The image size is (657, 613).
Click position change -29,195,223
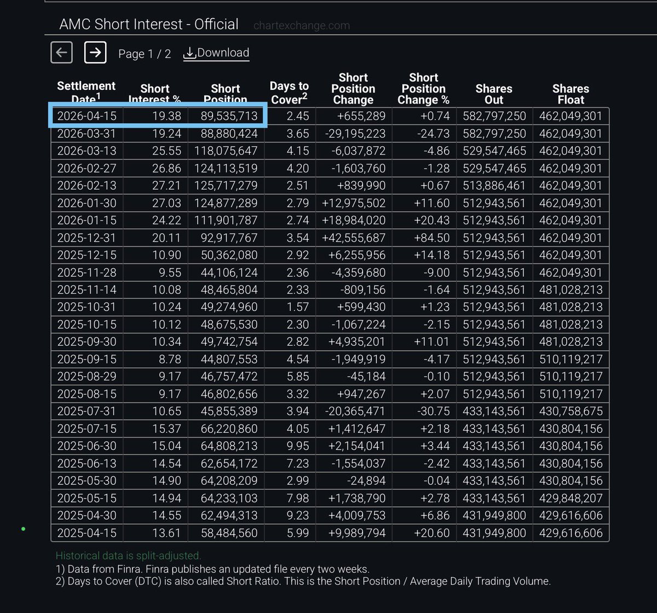tap(354, 134)
